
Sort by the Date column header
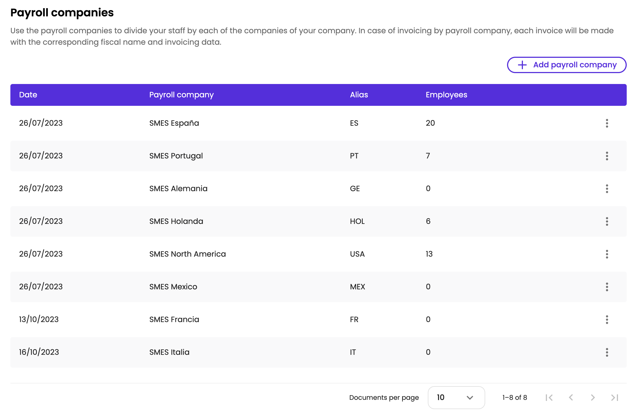pos(28,95)
